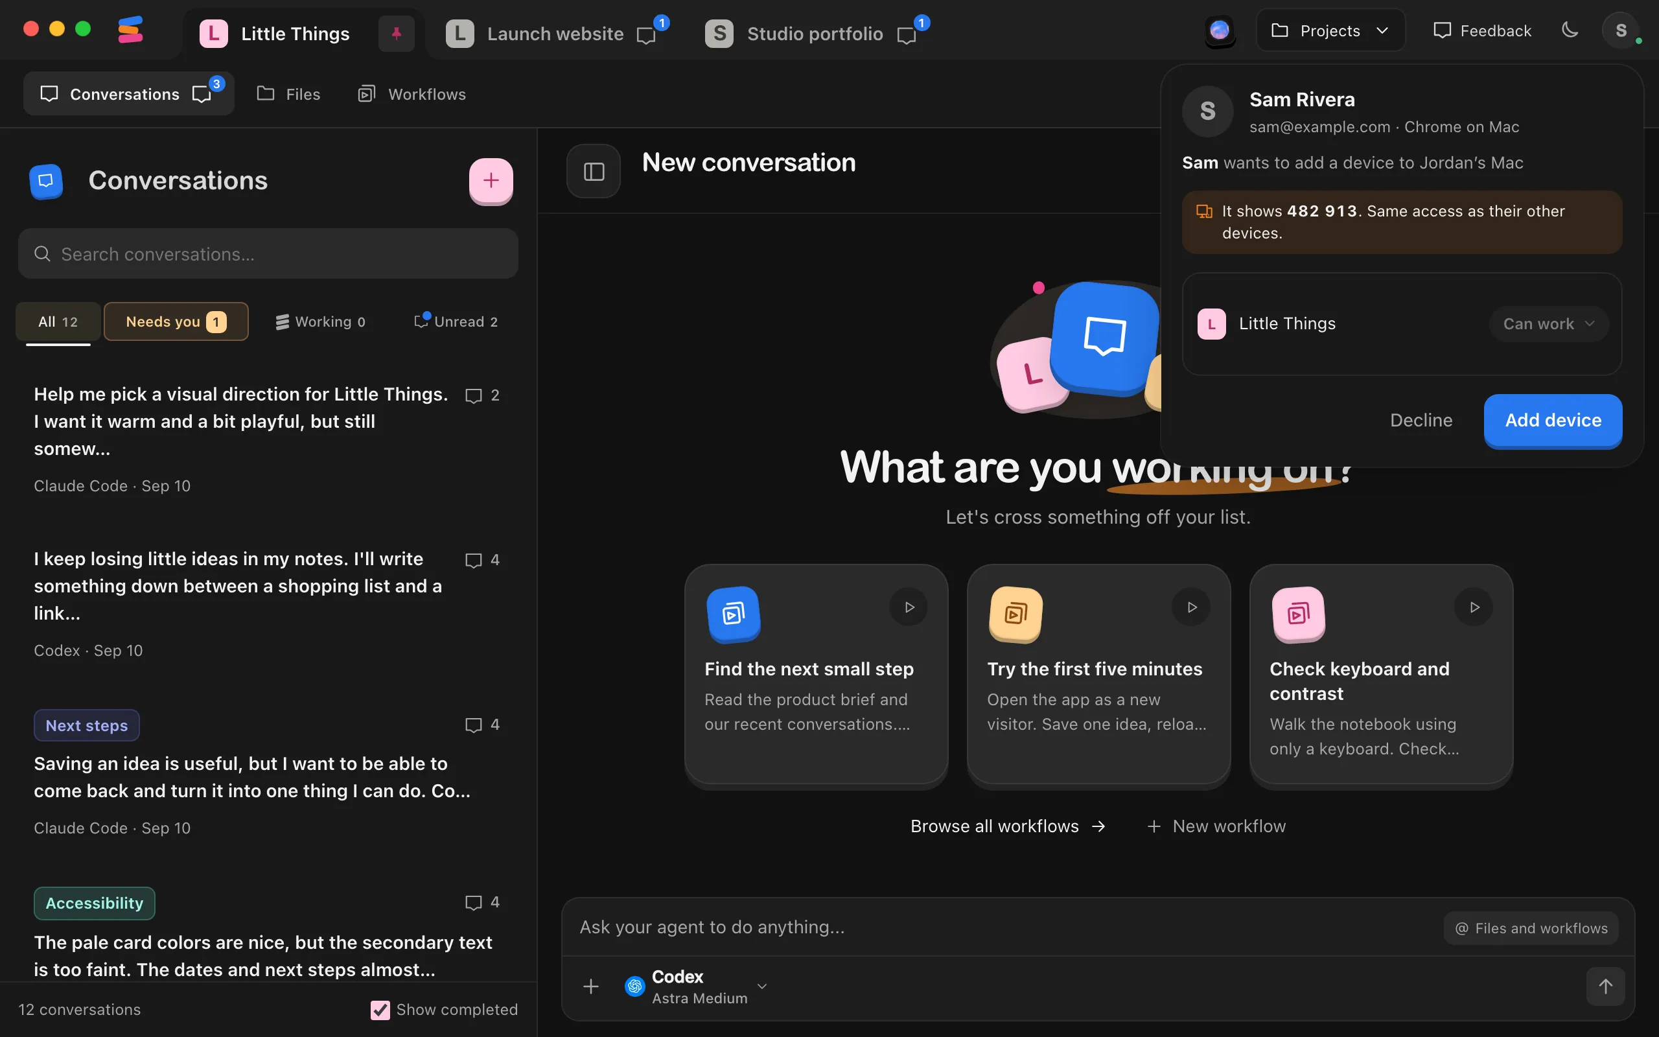
Task: Open the colorful orb assistant icon
Action: 1220,30
